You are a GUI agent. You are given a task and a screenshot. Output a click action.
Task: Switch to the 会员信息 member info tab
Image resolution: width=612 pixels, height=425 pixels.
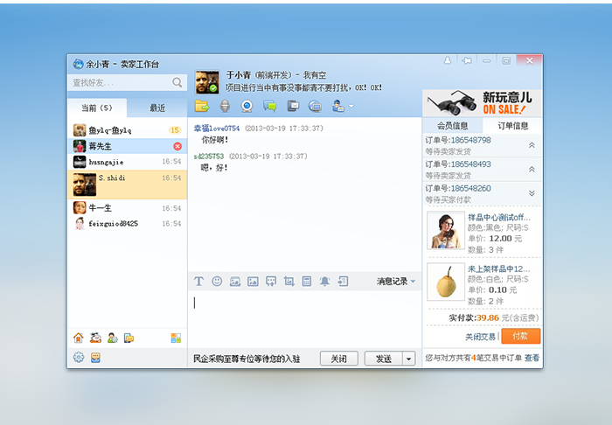[452, 126]
